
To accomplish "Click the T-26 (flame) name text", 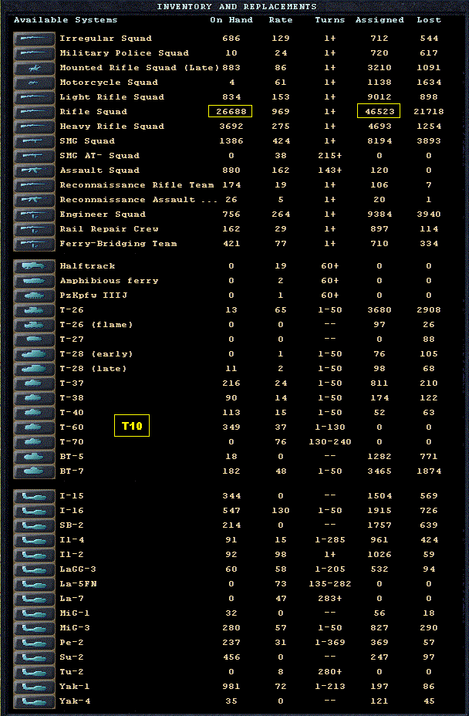I will (x=96, y=325).
